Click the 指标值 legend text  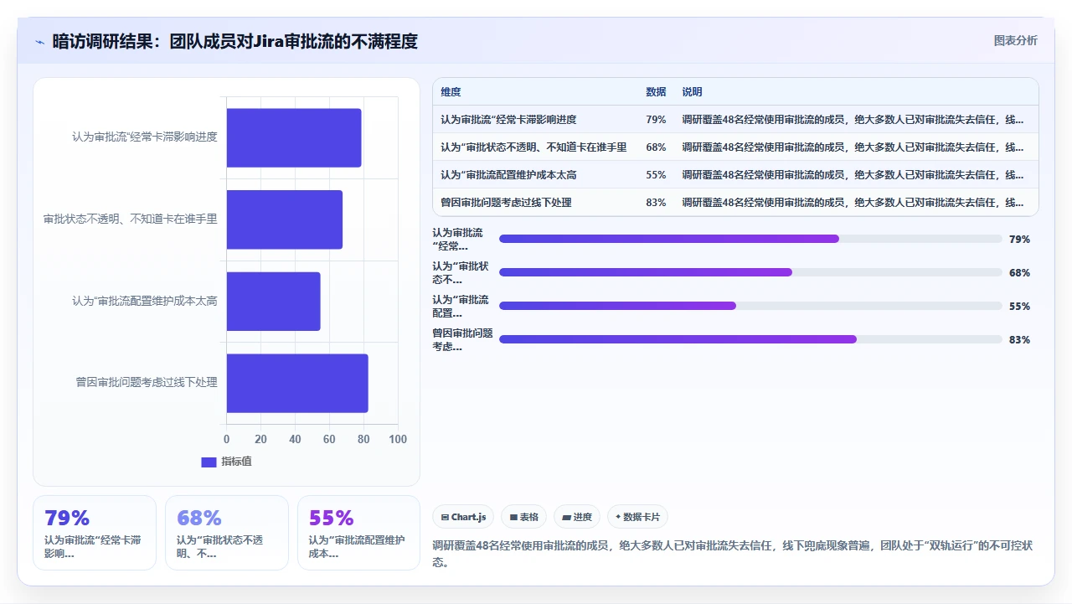[236, 462]
